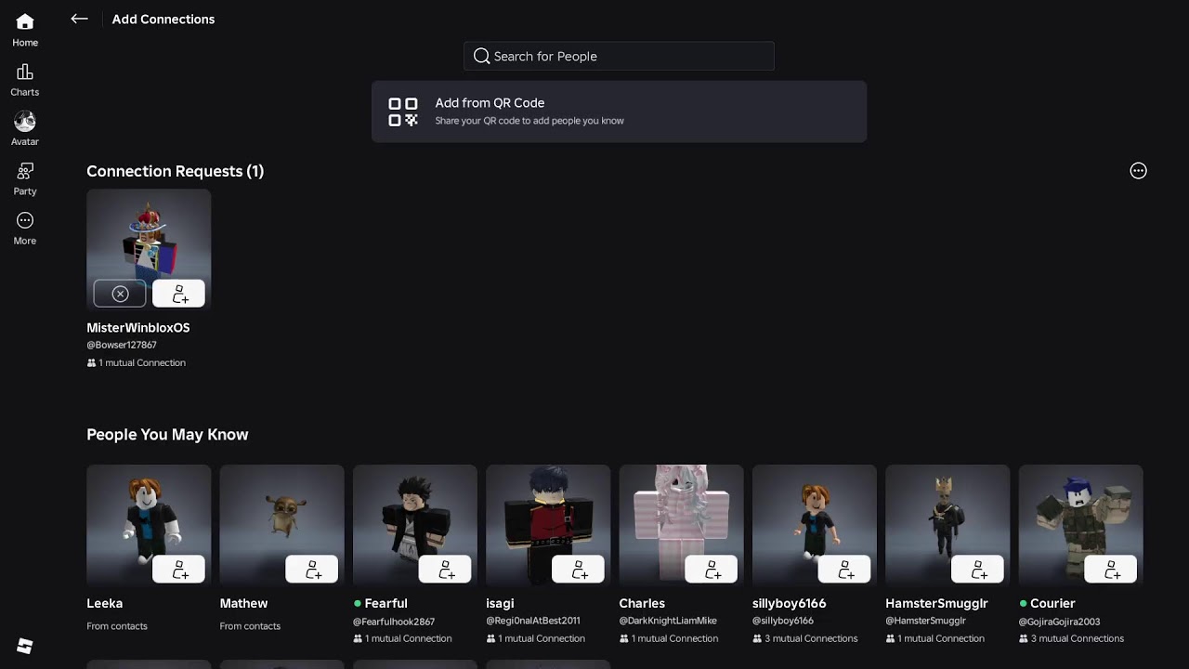Open Charles profile name
Image resolution: width=1189 pixels, height=669 pixels.
pos(642,603)
